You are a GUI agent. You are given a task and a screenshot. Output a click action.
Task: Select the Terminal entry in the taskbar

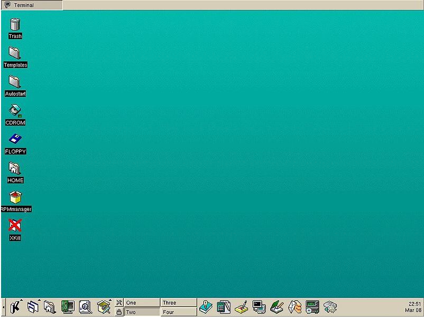32,5
